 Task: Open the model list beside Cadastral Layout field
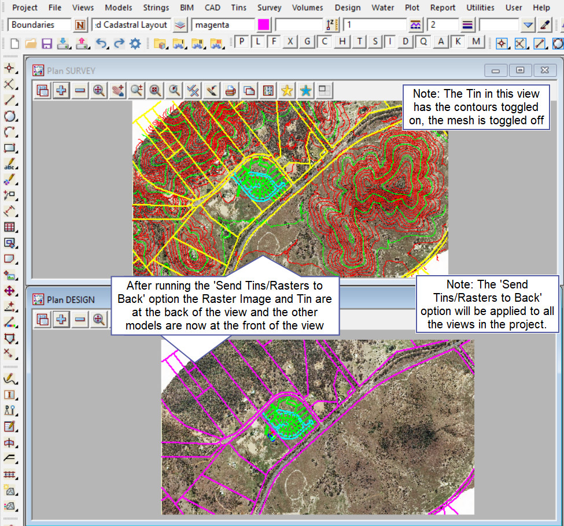click(181, 25)
